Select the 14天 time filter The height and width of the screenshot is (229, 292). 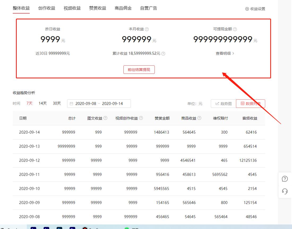[x=42, y=103]
